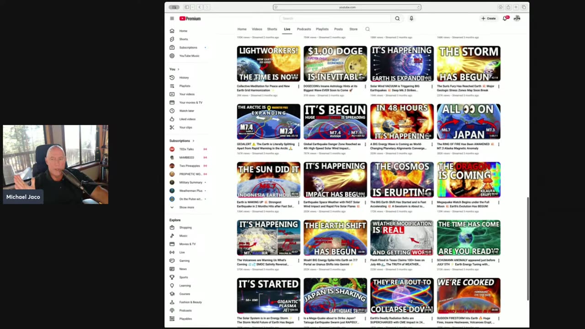Switch to the Videos tab
This screenshot has height=329, width=585.
pos(257,29)
